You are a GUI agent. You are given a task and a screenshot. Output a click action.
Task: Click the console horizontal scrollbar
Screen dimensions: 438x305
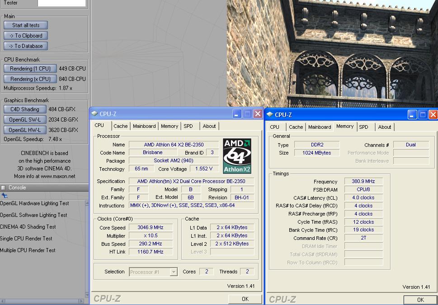42,301
